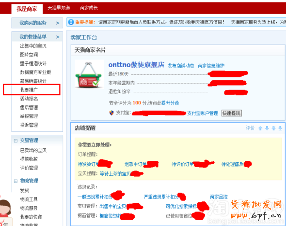Open the 商家信息维护 link
The width and height of the screenshot is (286, 226).
point(211,66)
